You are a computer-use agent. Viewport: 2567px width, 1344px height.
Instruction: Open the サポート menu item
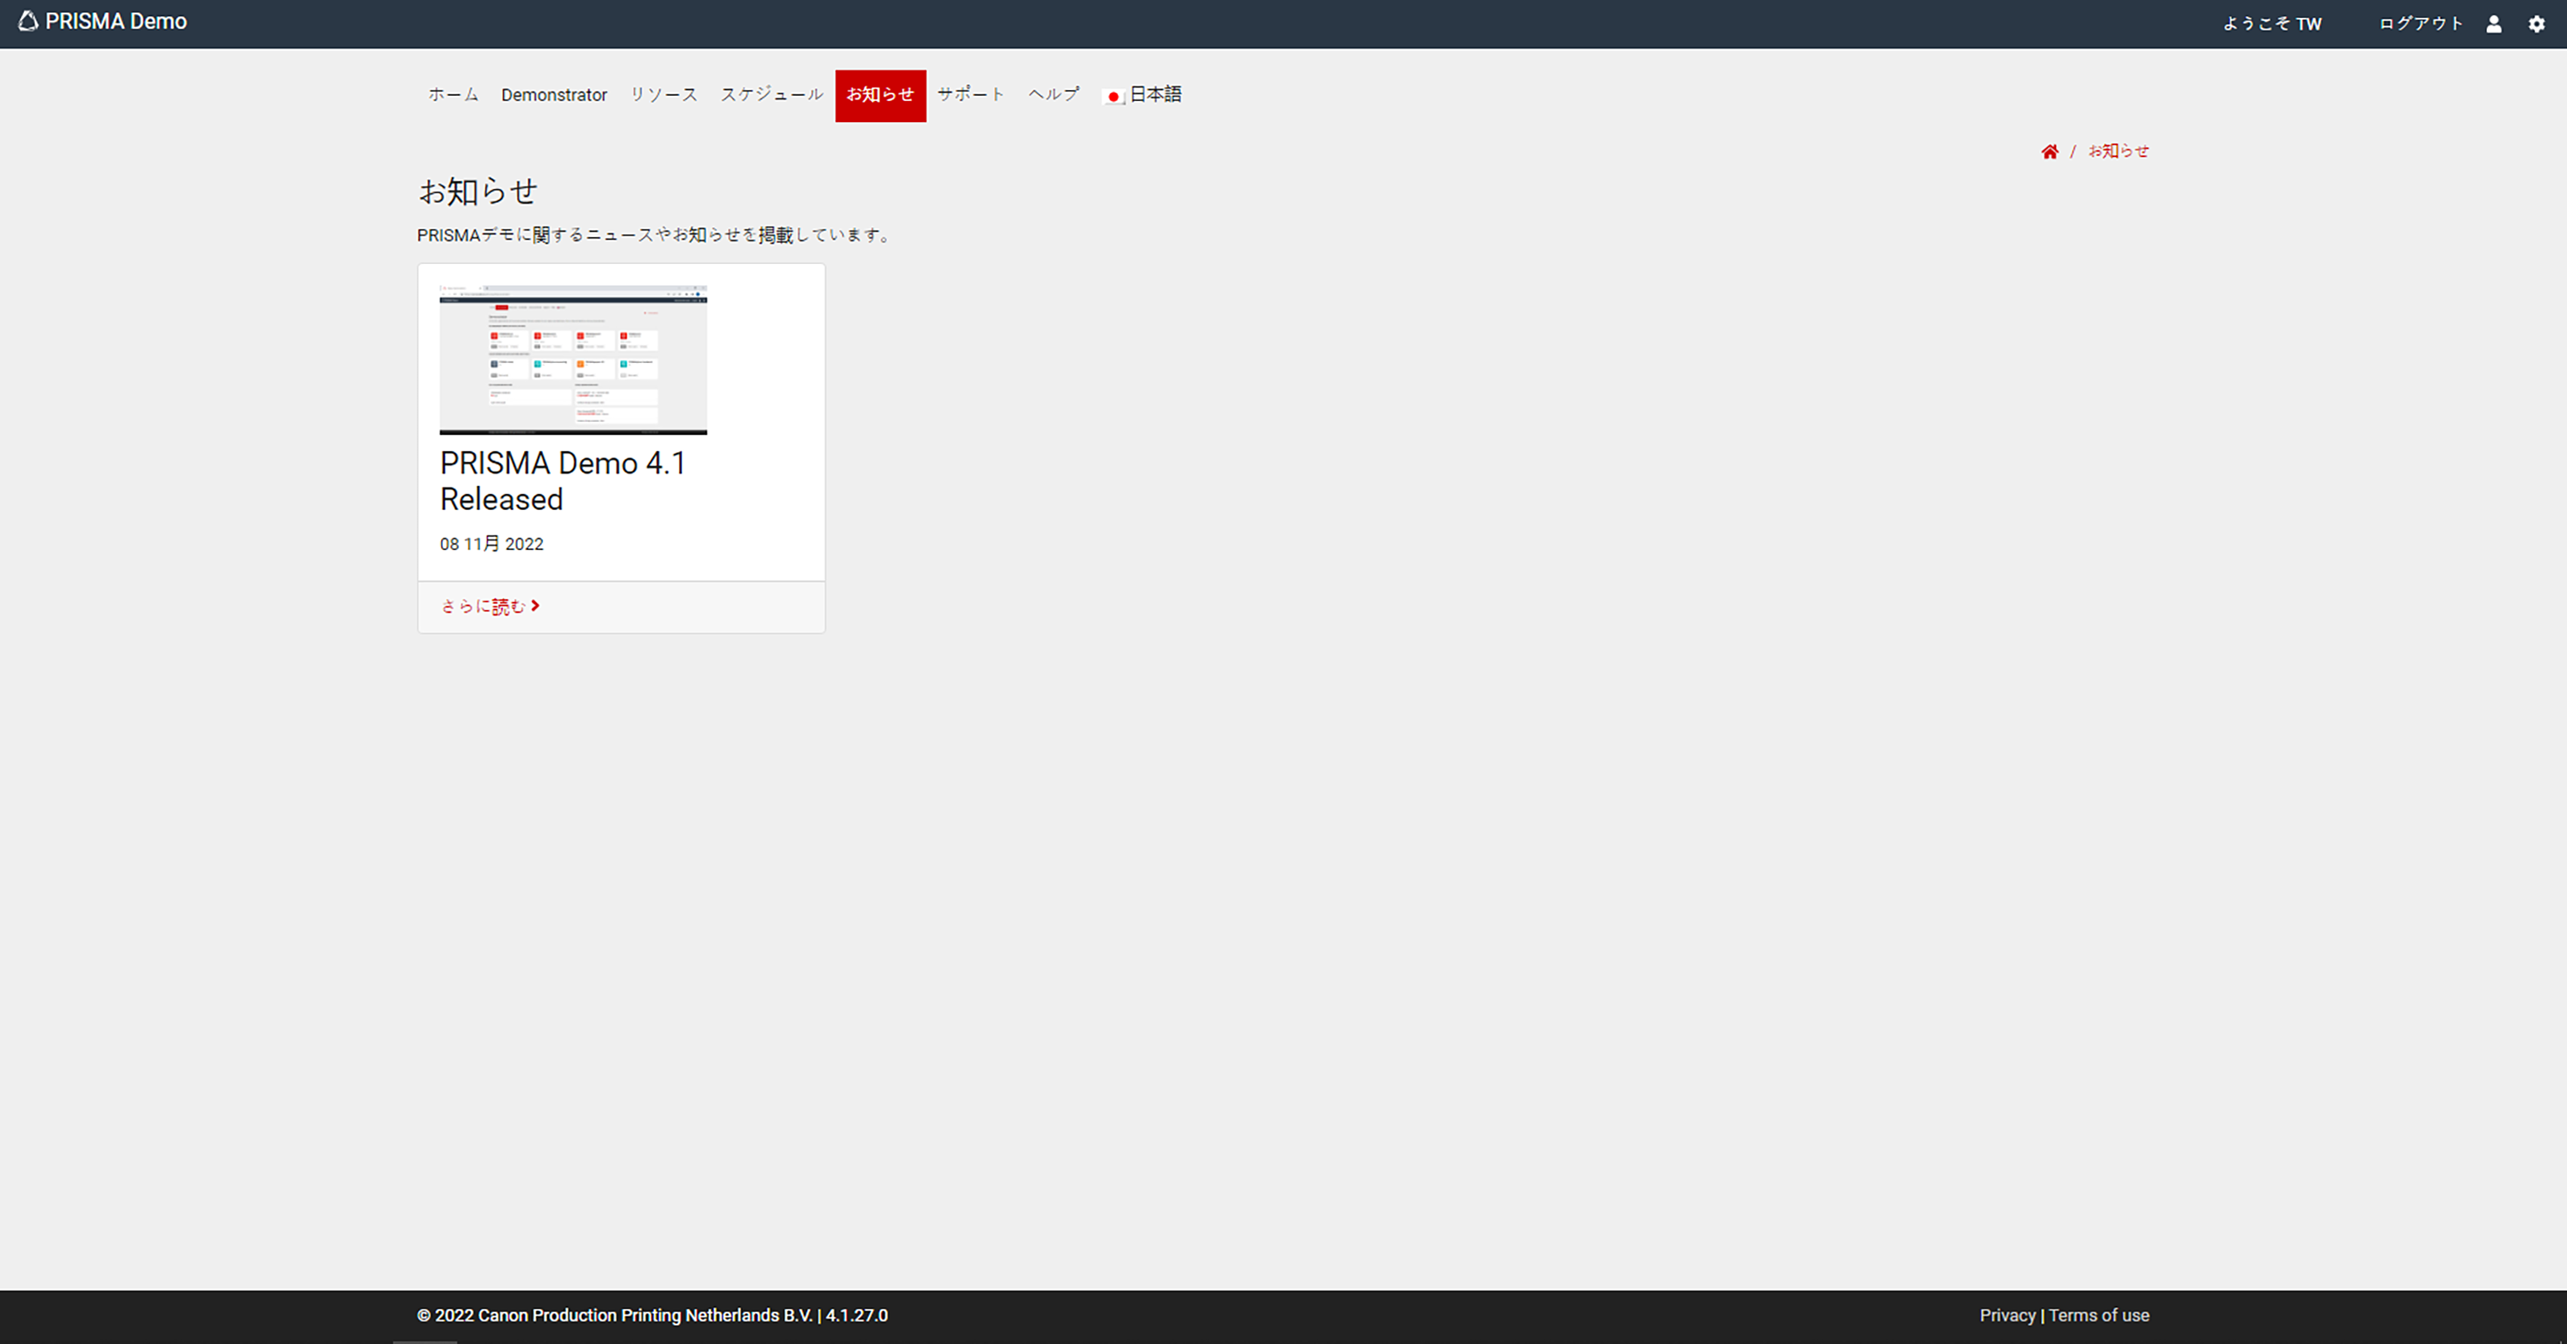tap(971, 94)
